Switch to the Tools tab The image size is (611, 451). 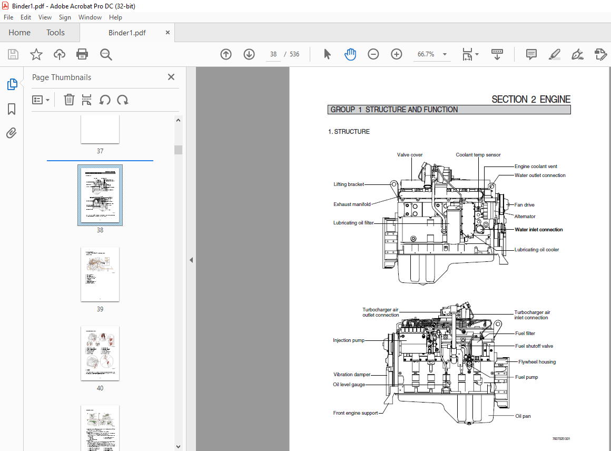[x=55, y=32]
